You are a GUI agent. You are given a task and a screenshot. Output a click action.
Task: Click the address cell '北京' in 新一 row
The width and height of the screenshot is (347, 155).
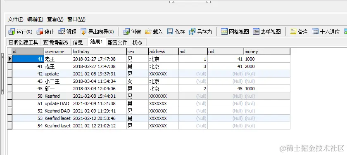pyautogui.click(x=163, y=89)
